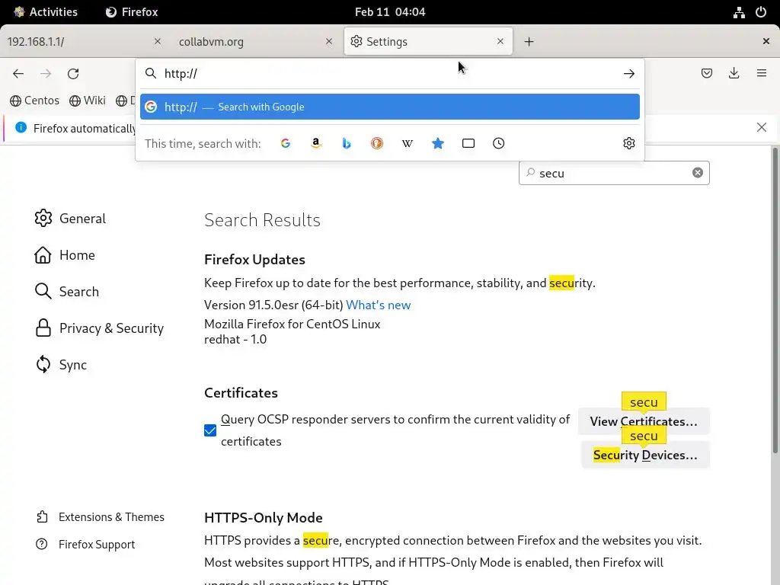Open the Centos bookmark
The height and width of the screenshot is (585, 780).
pyautogui.click(x=34, y=101)
